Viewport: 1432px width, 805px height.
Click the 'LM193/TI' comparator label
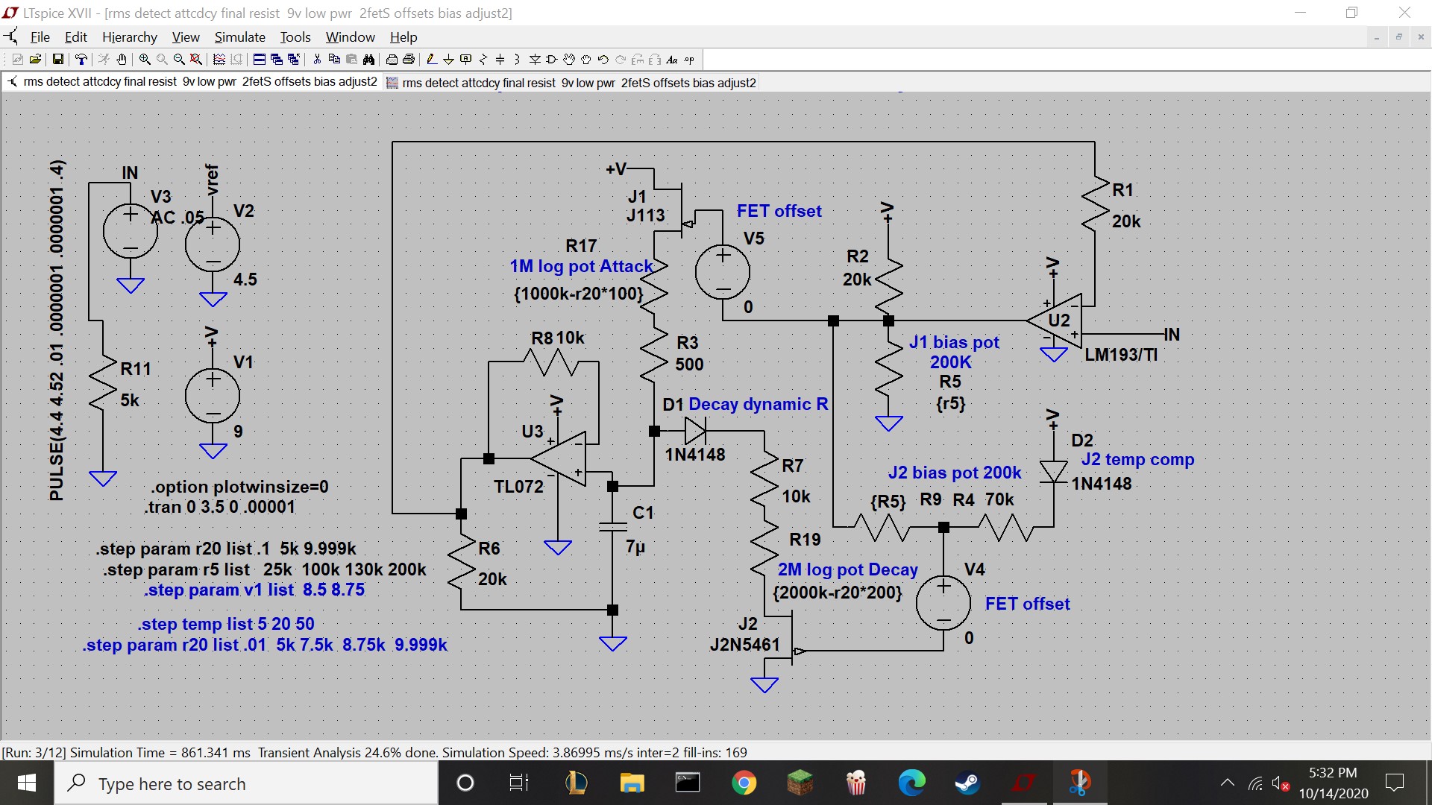pyautogui.click(x=1121, y=355)
